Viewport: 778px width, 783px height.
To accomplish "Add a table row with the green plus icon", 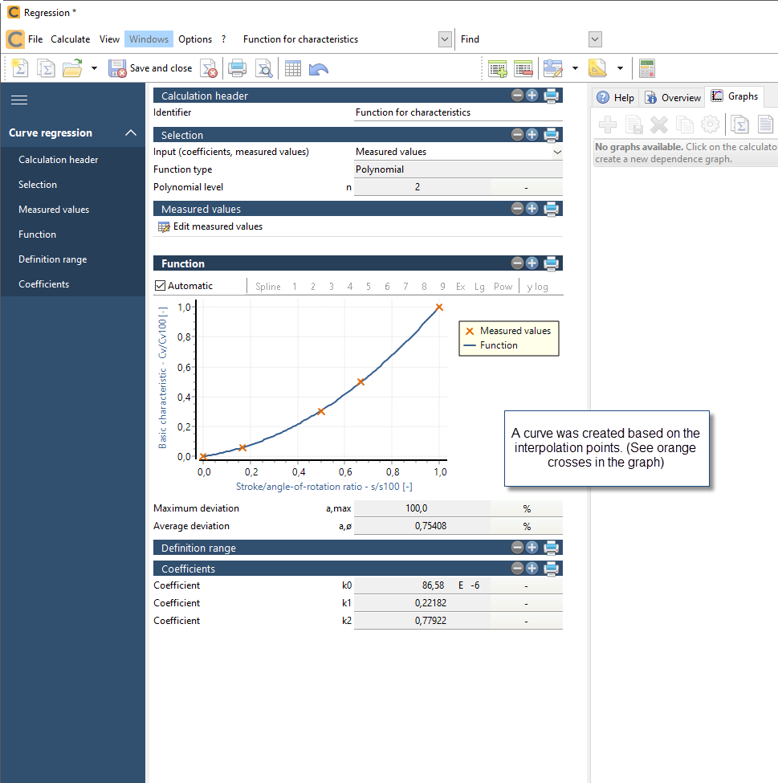I will click(x=497, y=68).
